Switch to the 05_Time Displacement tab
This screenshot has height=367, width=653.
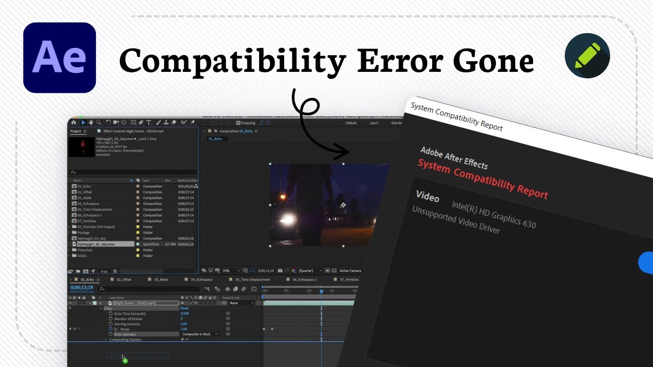(253, 279)
